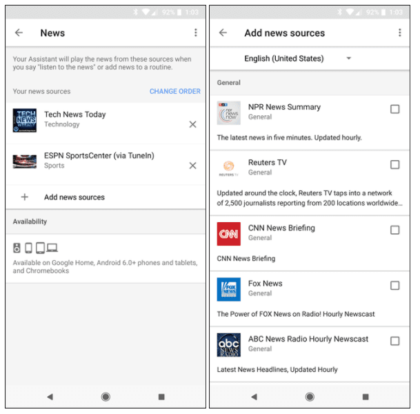The width and height of the screenshot is (420, 414).
Task: Tap the Sports category label
Action: click(54, 166)
